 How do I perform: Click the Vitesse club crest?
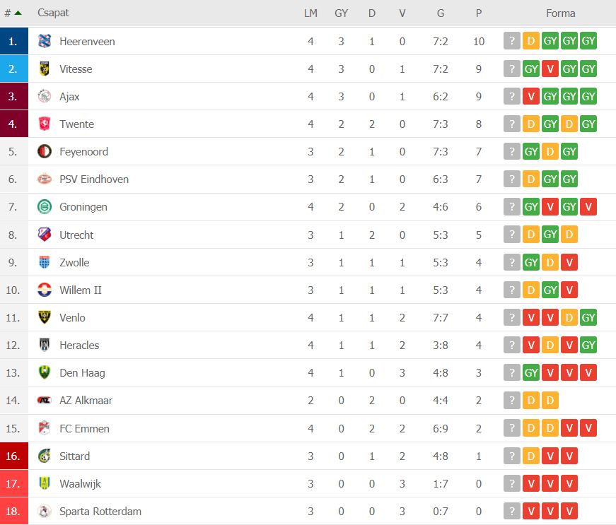[45, 69]
